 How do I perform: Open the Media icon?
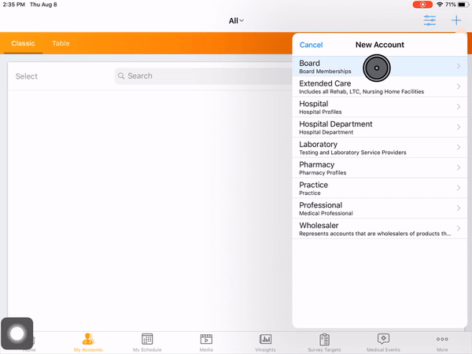(206, 341)
